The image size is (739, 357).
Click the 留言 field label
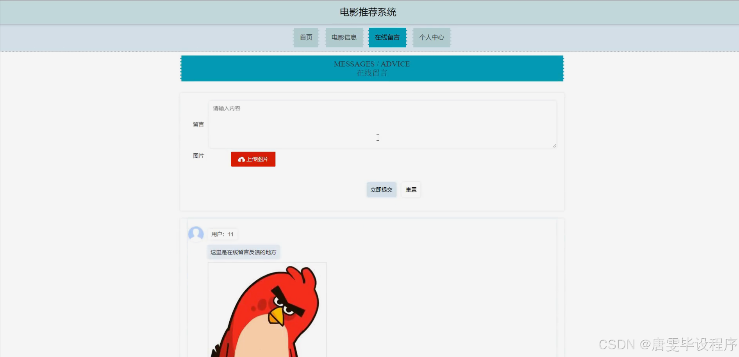[198, 124]
